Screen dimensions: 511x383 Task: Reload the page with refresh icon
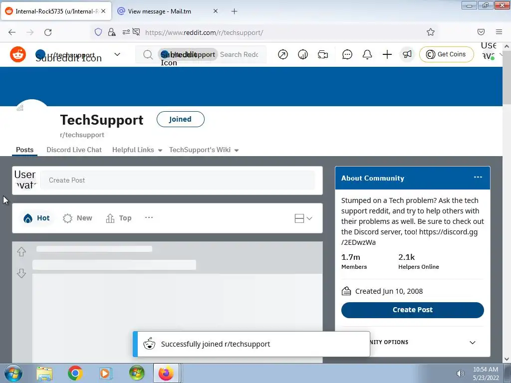click(48, 32)
